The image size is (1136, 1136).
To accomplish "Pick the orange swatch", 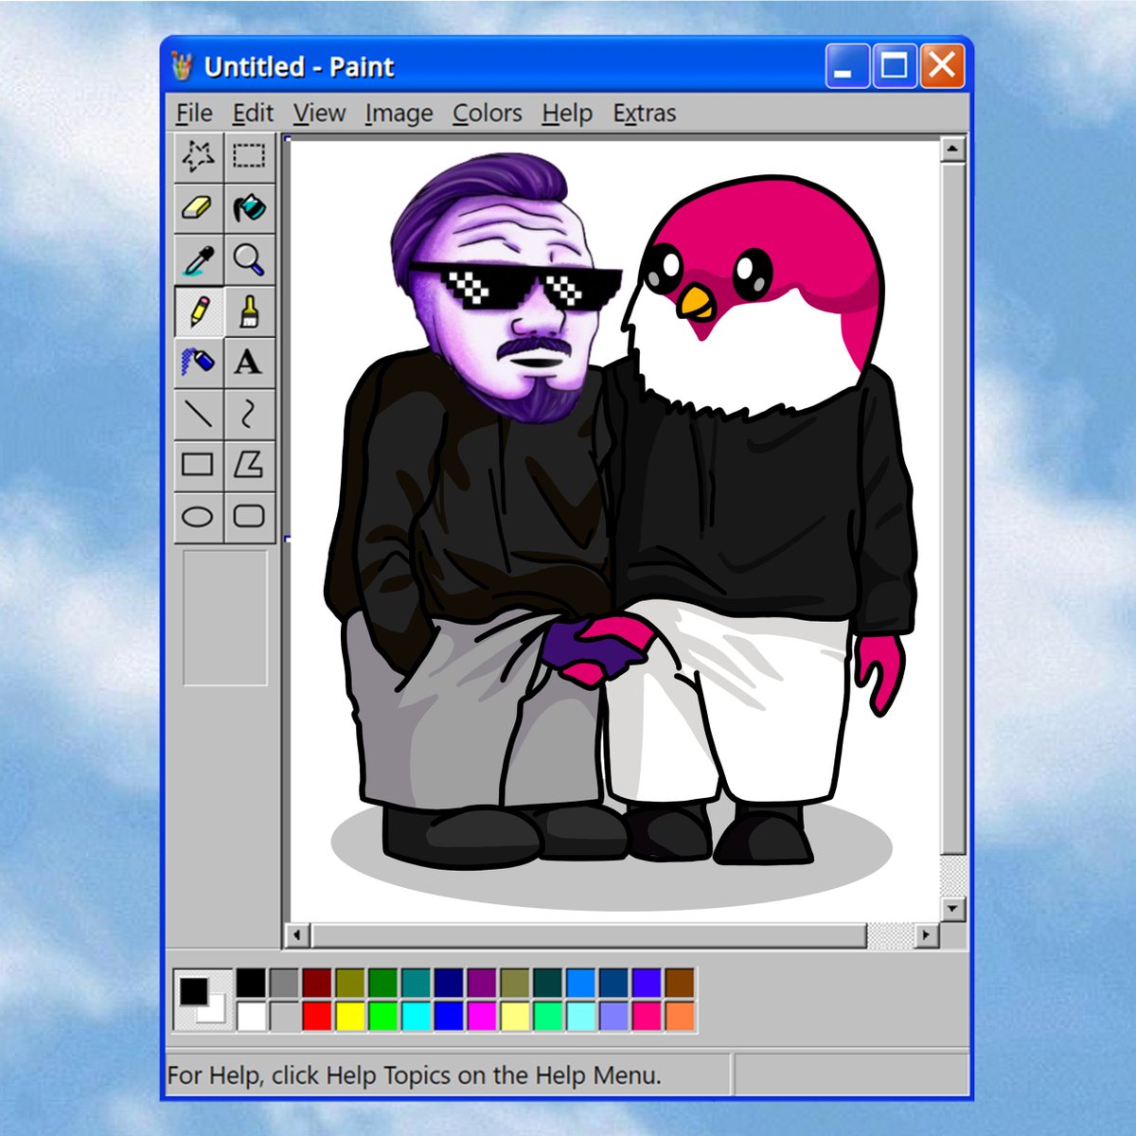I will [x=680, y=1016].
